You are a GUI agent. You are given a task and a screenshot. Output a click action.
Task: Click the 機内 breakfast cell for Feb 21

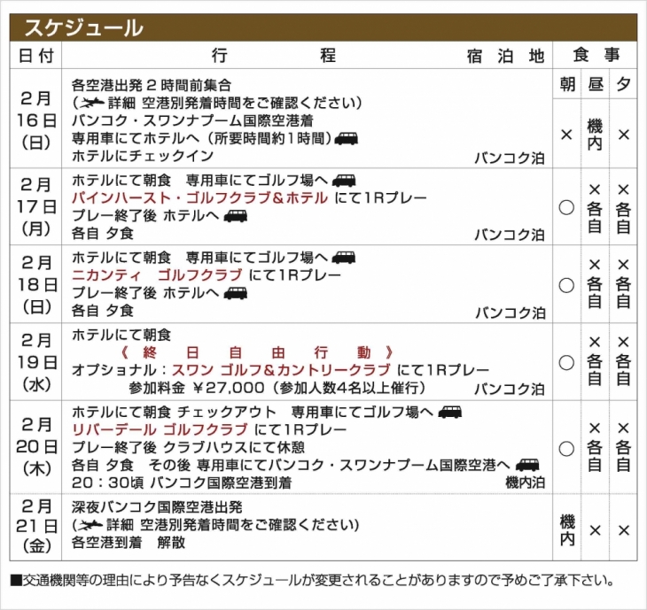pos(567,530)
